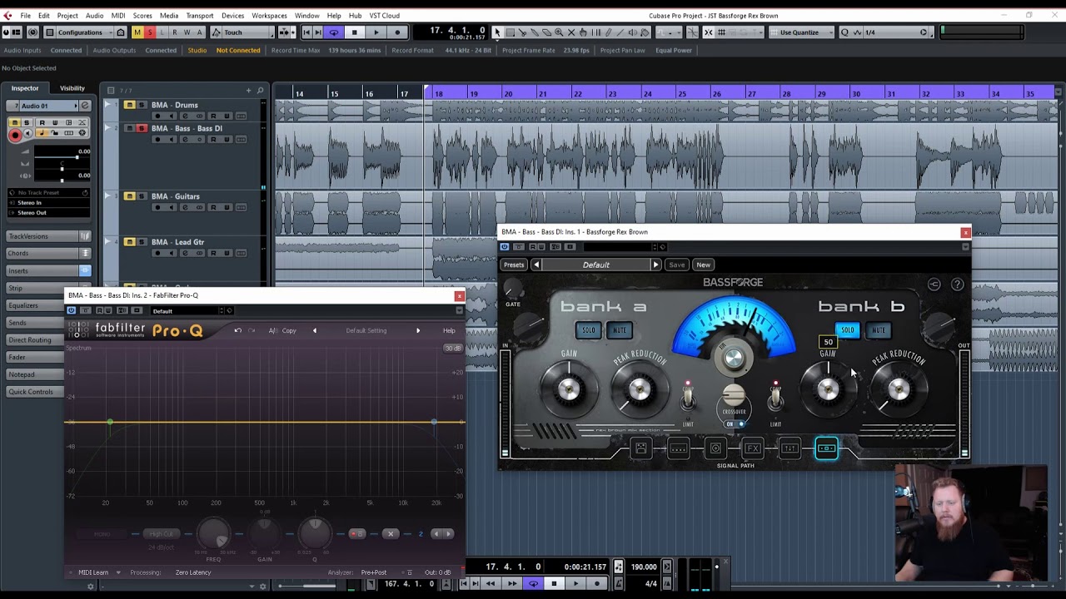Add a new track with plus icon
Image resolution: width=1066 pixels, height=599 pixels.
[248, 90]
